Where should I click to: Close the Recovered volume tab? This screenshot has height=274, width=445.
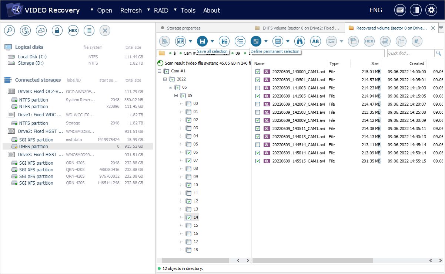coord(433,28)
